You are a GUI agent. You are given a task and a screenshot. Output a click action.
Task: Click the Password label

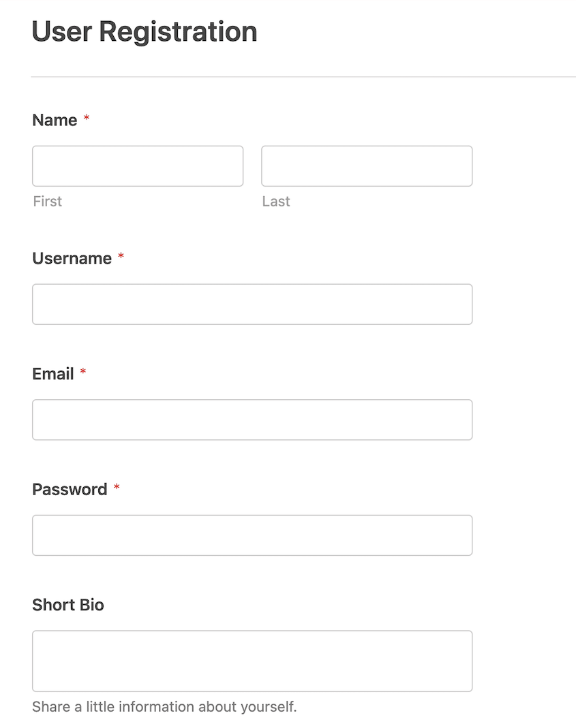coord(70,489)
